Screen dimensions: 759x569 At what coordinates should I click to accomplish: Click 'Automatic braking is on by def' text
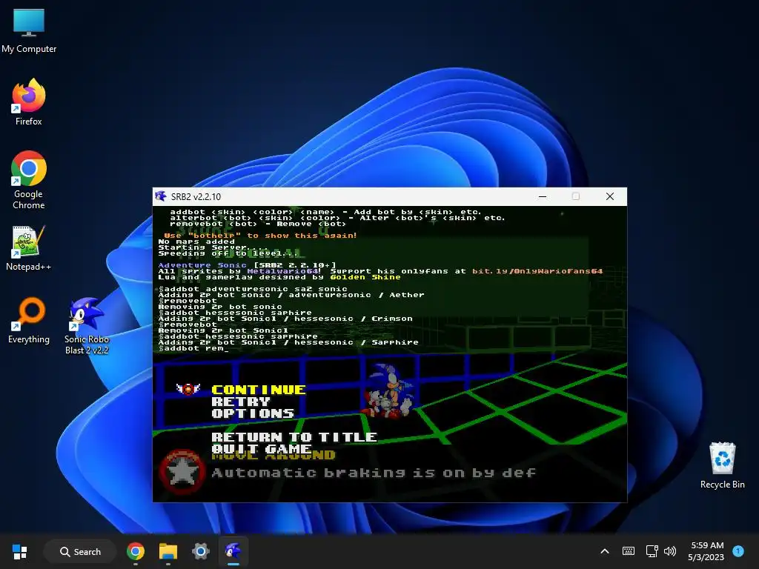[x=374, y=473]
